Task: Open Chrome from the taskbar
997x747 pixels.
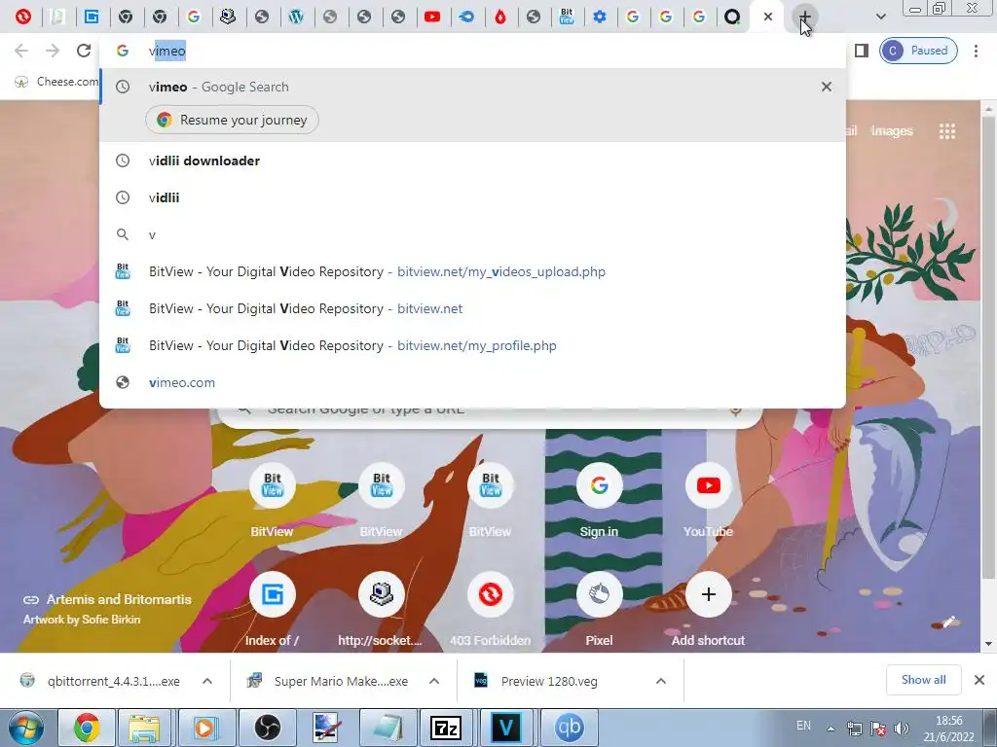Action: pos(87,728)
